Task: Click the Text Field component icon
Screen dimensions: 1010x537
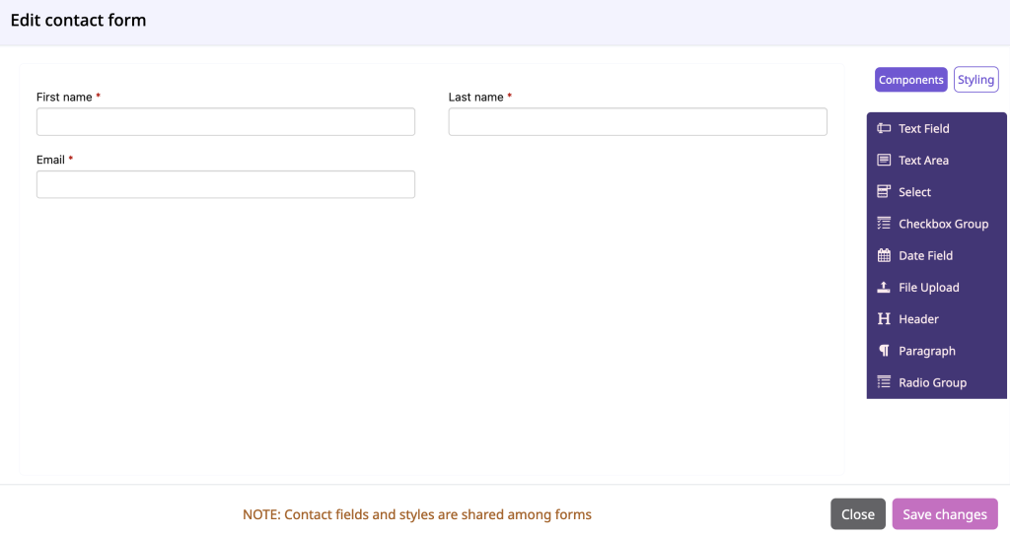Action: [884, 129]
